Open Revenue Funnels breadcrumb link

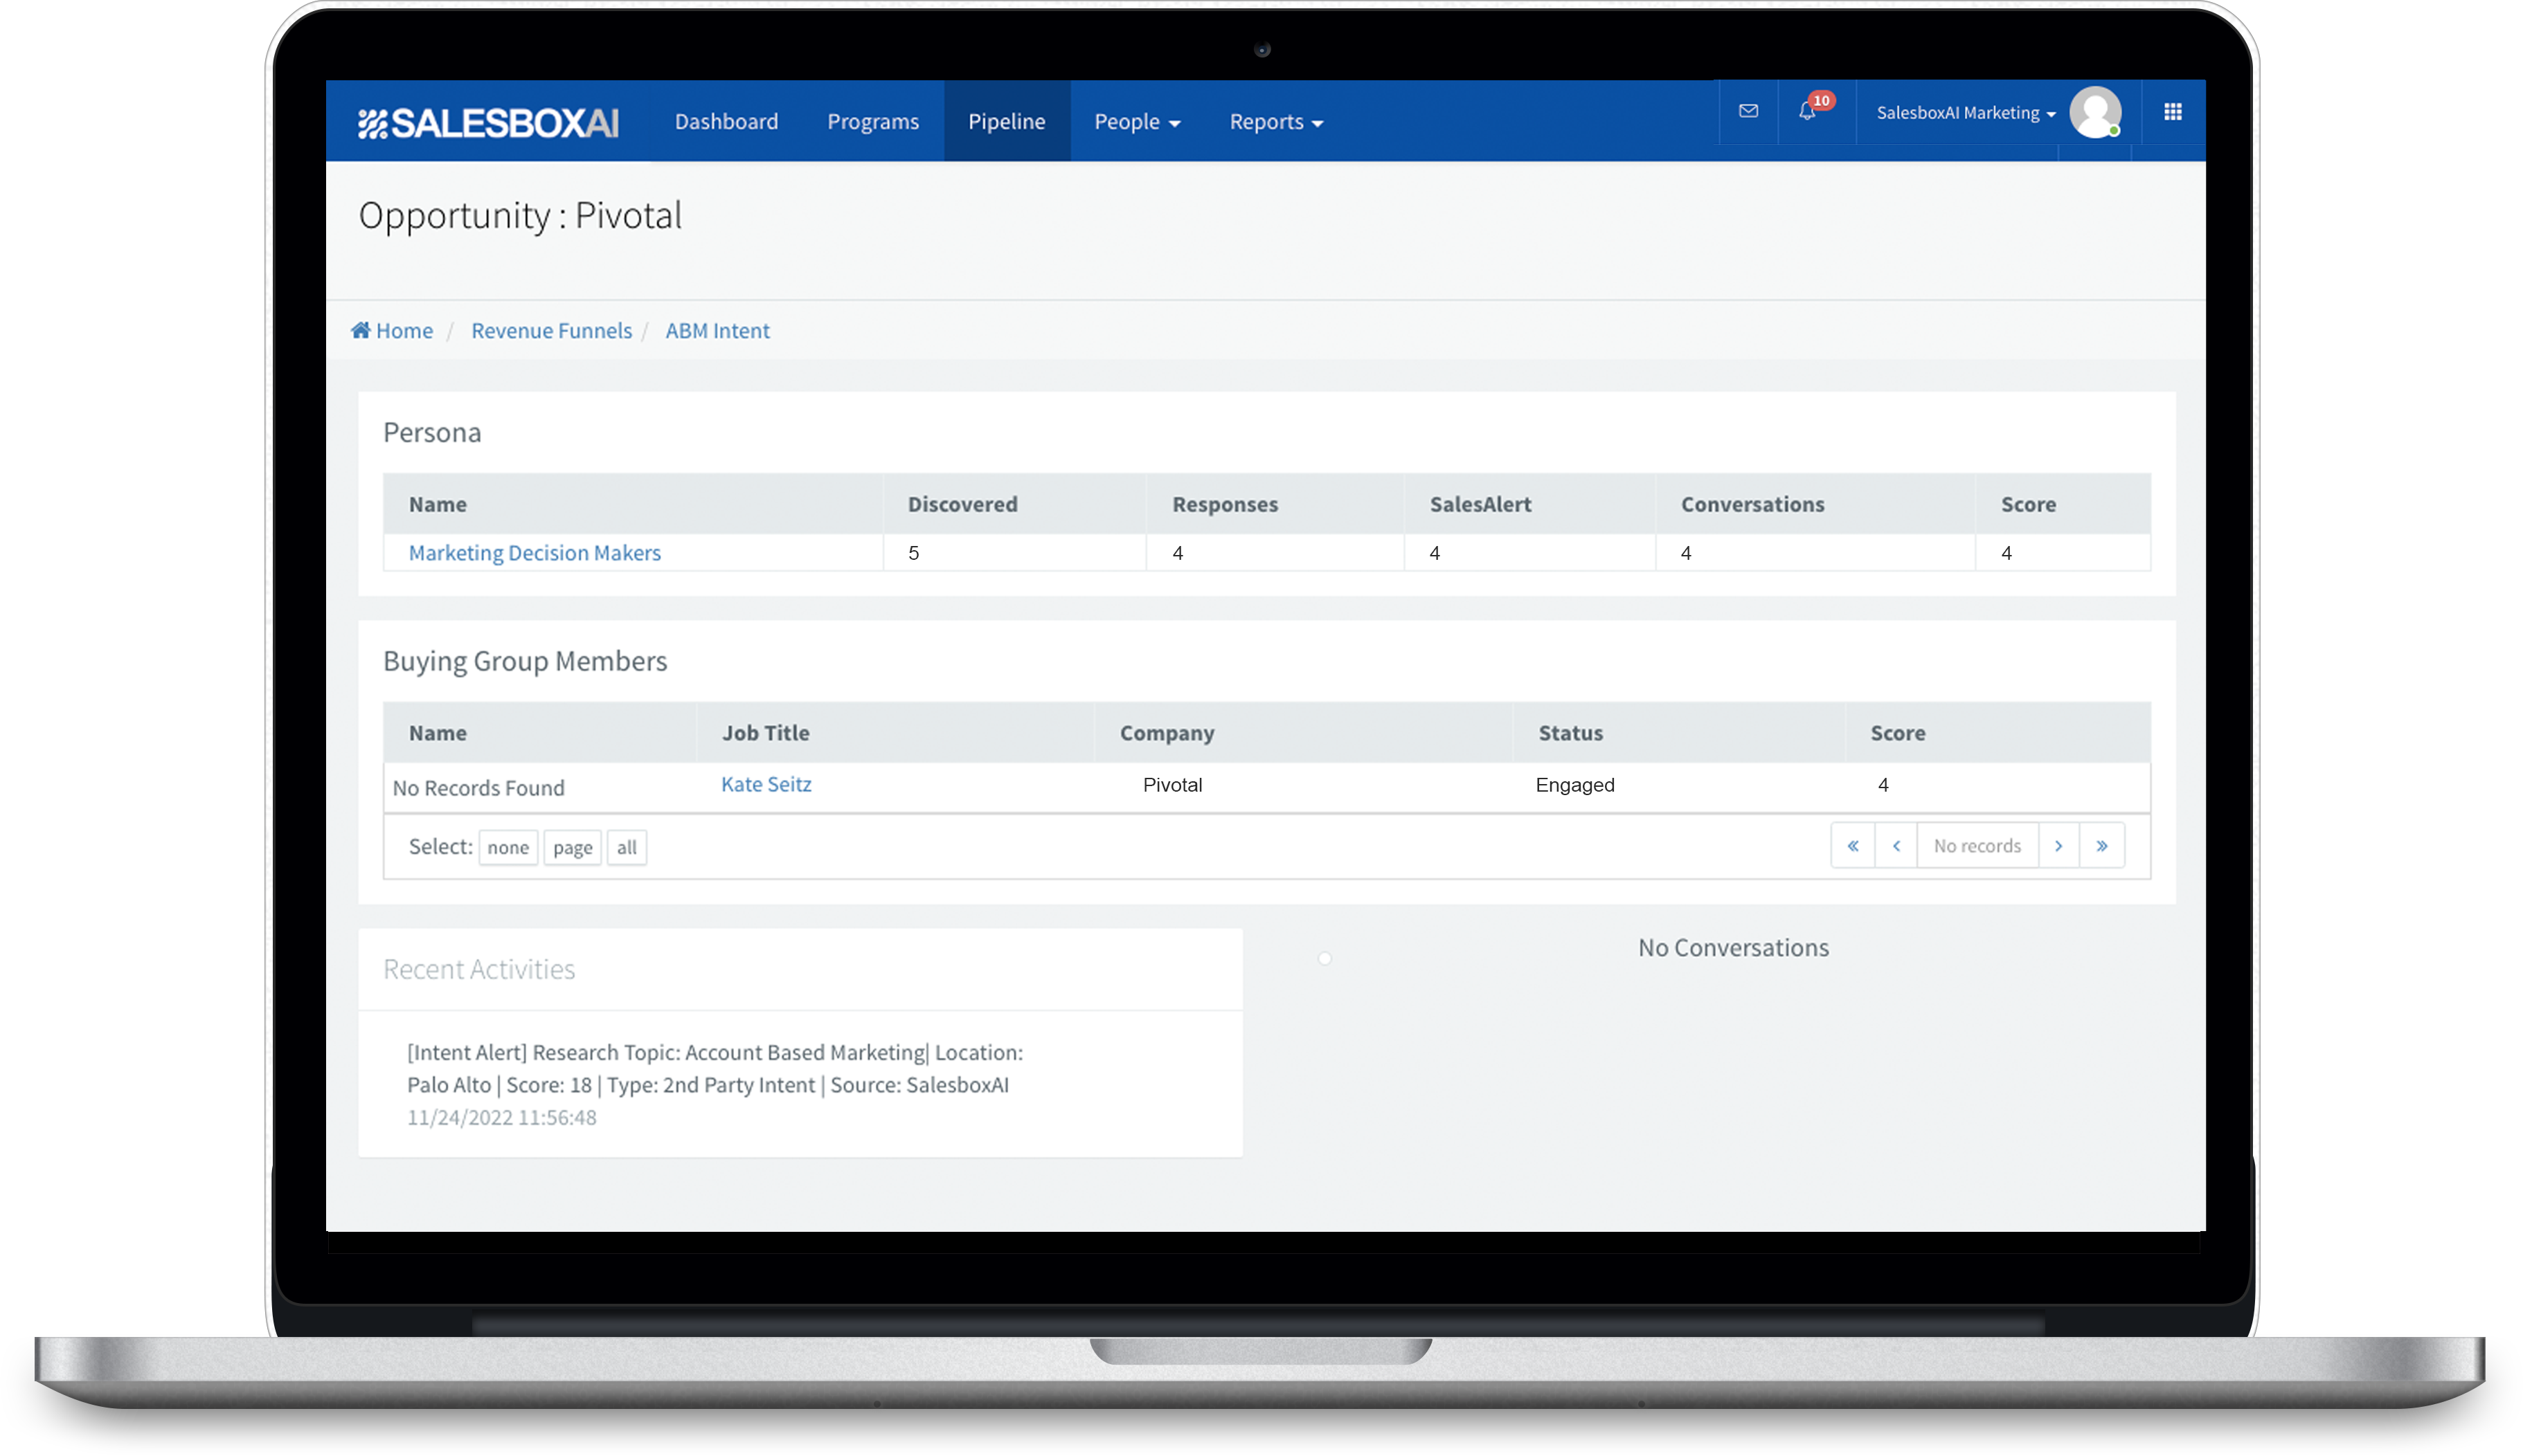[551, 330]
